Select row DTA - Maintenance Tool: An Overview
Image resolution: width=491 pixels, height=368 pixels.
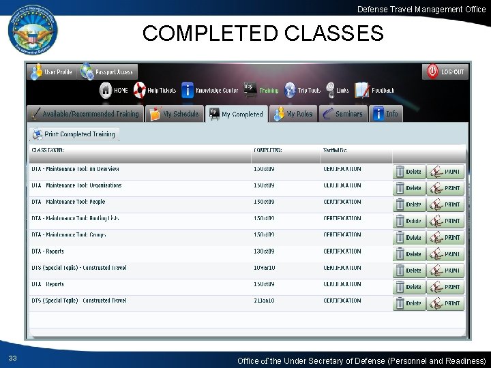(248, 172)
